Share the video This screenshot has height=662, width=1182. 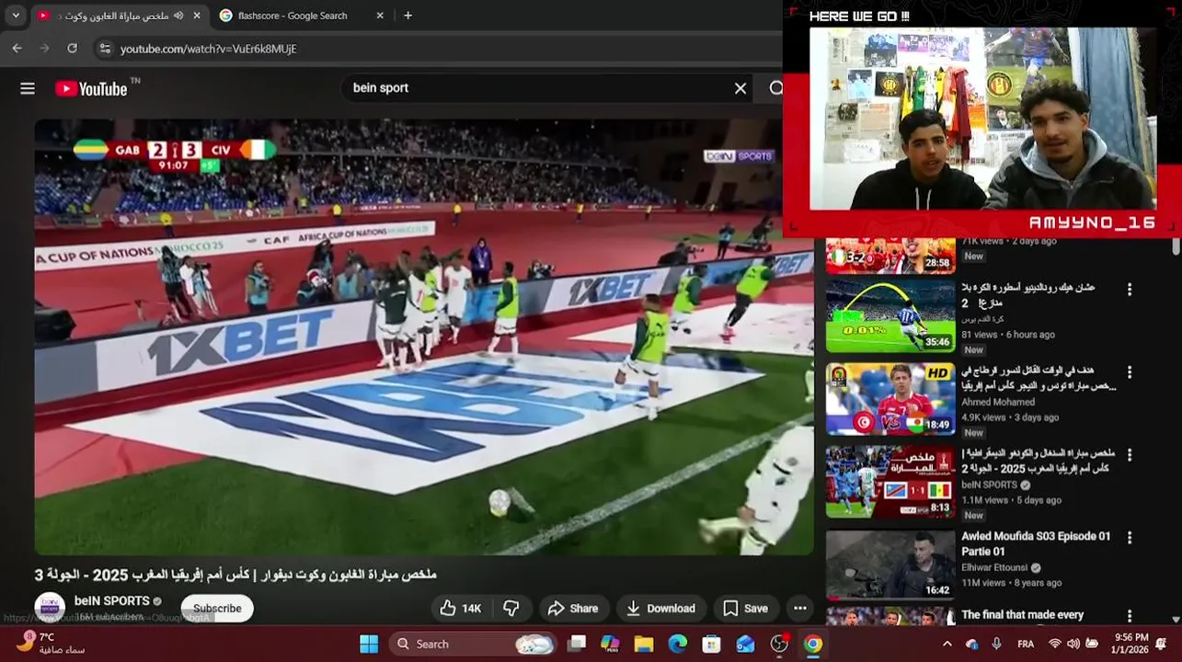pos(572,608)
